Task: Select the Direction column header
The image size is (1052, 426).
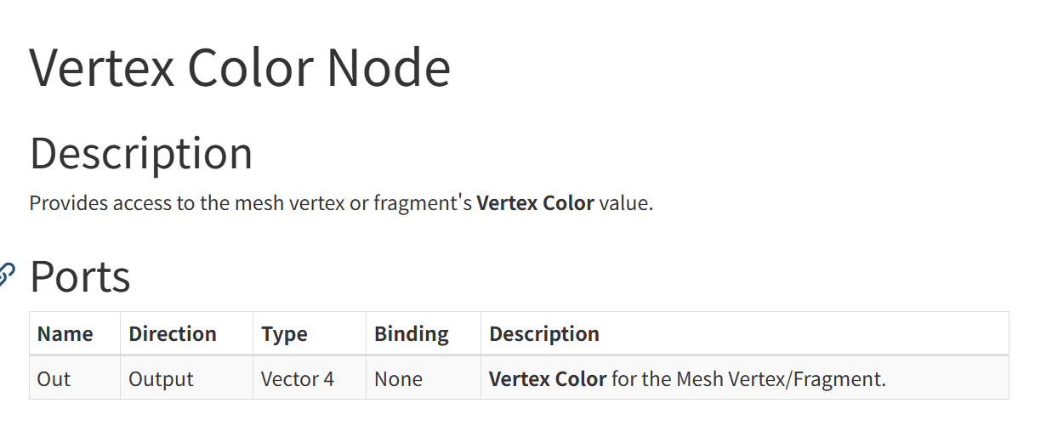Action: [x=173, y=334]
